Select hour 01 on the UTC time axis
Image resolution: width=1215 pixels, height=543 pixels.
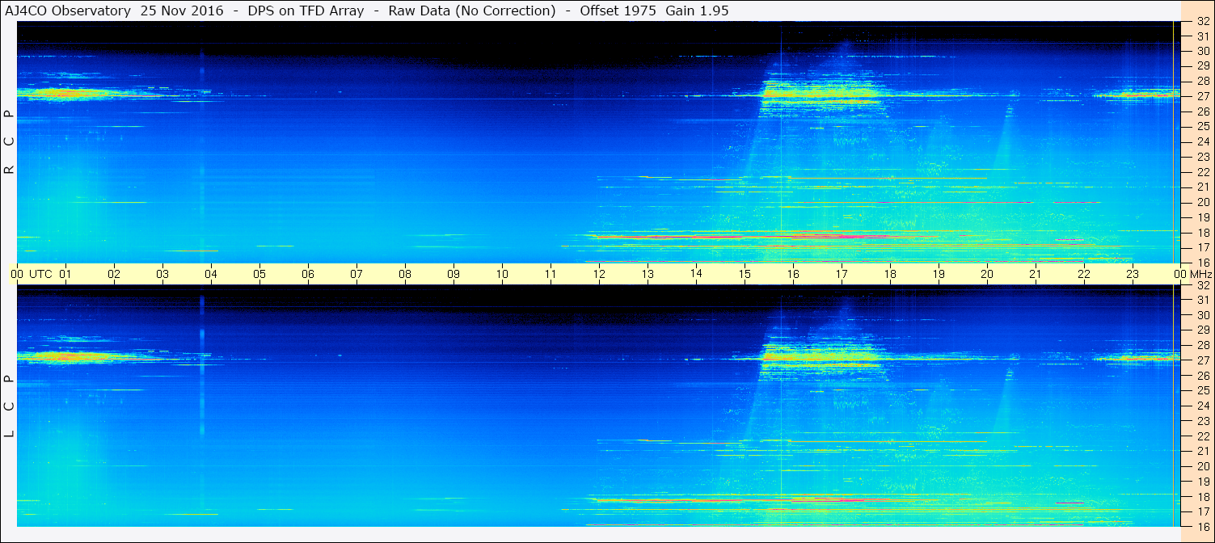65,274
